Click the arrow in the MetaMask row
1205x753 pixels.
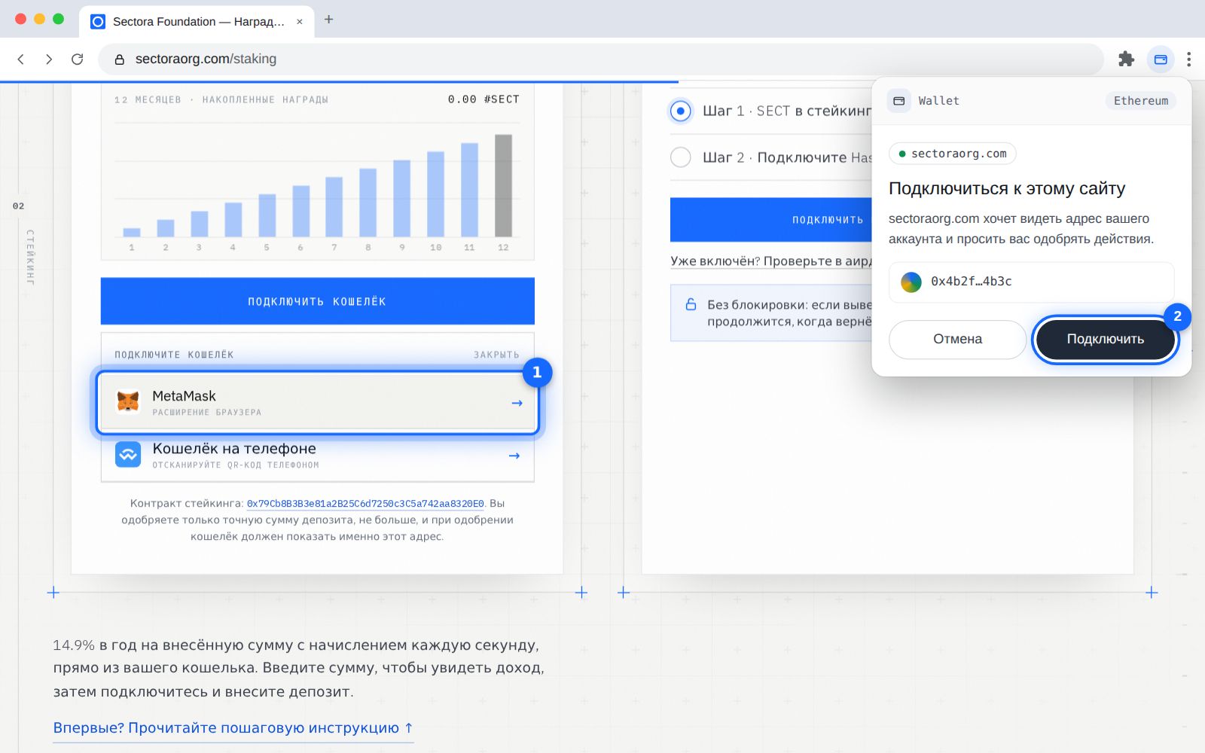click(x=517, y=403)
